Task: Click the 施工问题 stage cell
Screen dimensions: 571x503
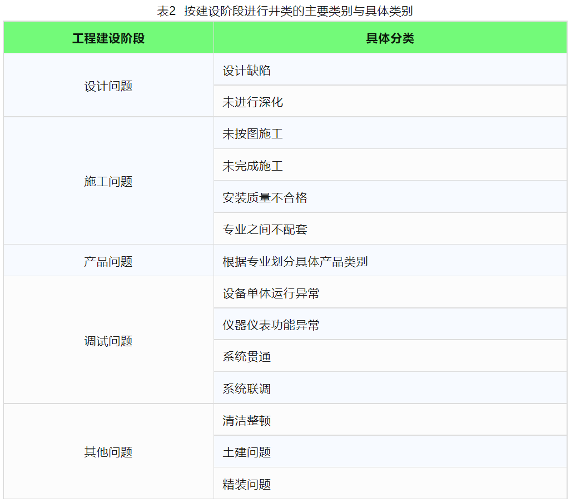Action: pos(108,182)
